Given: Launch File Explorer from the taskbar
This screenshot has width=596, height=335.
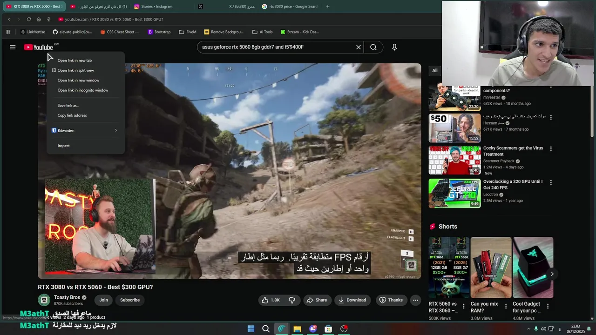Looking at the screenshot, I should click(297, 329).
